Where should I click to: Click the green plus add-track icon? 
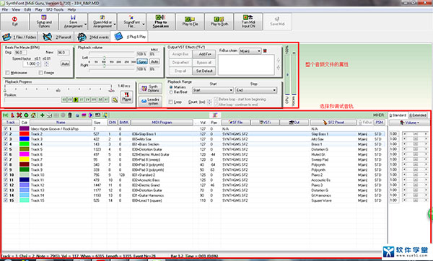click(x=43, y=115)
